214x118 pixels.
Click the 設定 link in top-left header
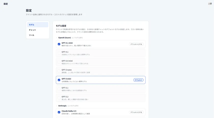click(x=6, y=4)
